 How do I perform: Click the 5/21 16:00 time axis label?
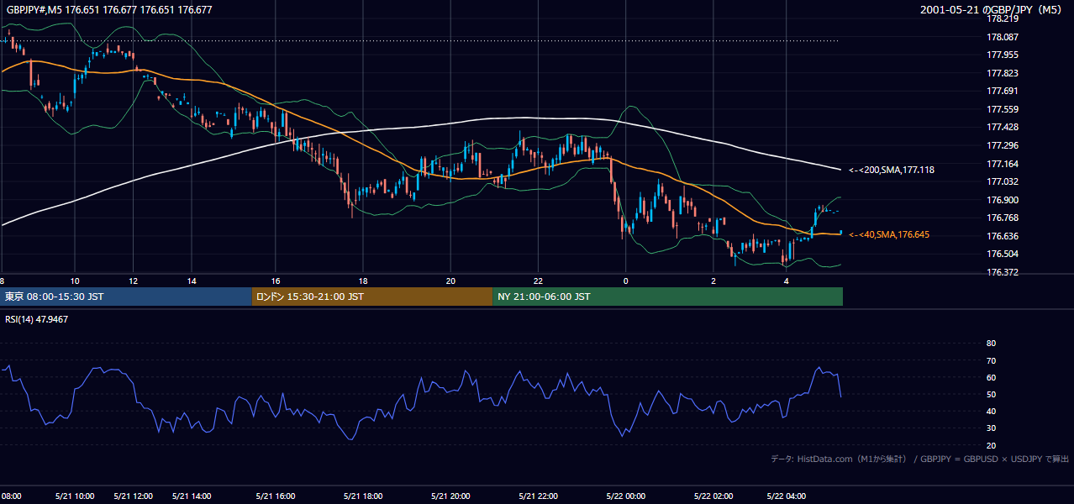click(276, 496)
